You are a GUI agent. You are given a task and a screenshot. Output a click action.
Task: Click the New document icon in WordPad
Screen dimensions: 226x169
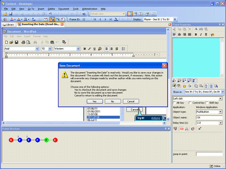click(6, 42)
